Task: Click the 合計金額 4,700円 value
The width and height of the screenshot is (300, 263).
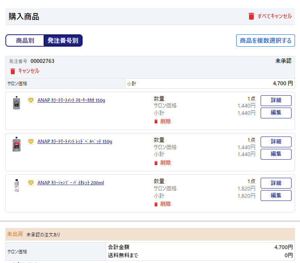Action: [x=283, y=247]
